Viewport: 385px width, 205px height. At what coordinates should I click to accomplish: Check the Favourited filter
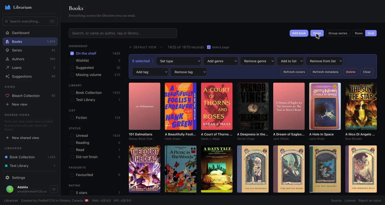(72, 175)
